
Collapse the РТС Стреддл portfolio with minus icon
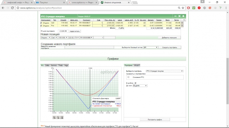pyautogui.click(x=175, y=16)
